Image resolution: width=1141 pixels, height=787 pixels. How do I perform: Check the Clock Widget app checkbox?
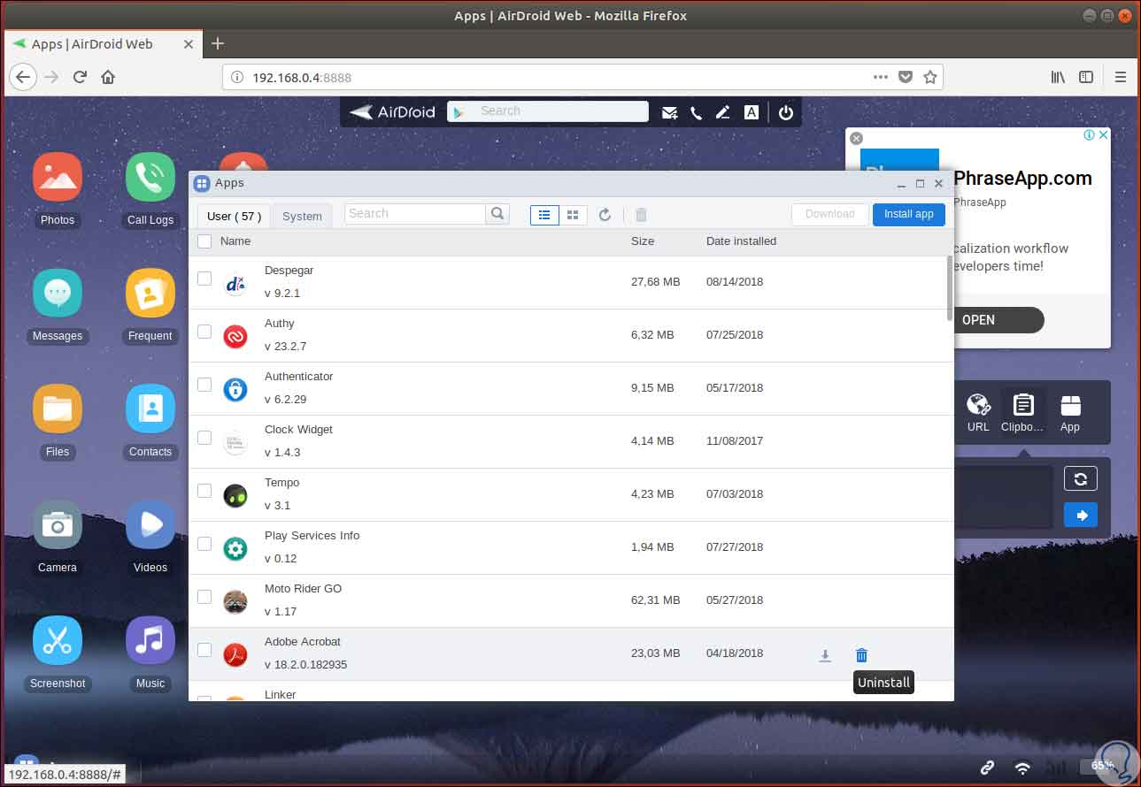coord(204,438)
